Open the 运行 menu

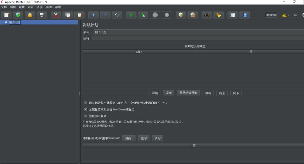click(30, 7)
